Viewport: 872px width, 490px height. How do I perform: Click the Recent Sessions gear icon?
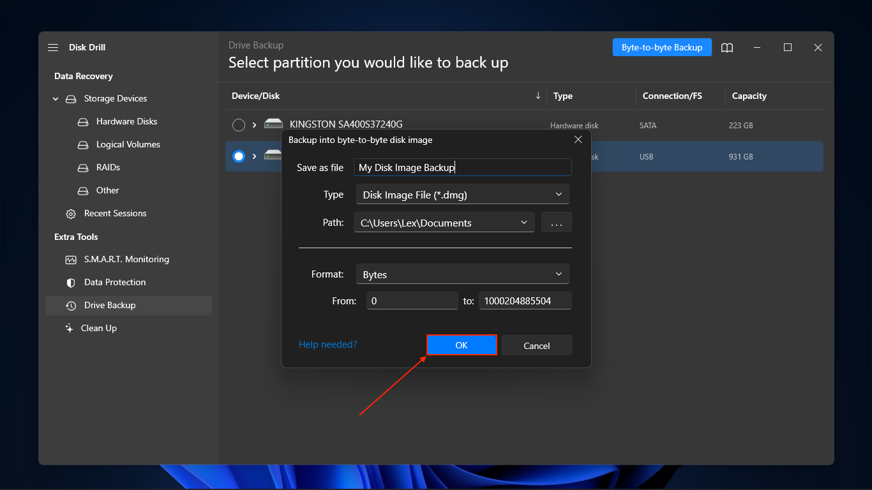coord(71,214)
